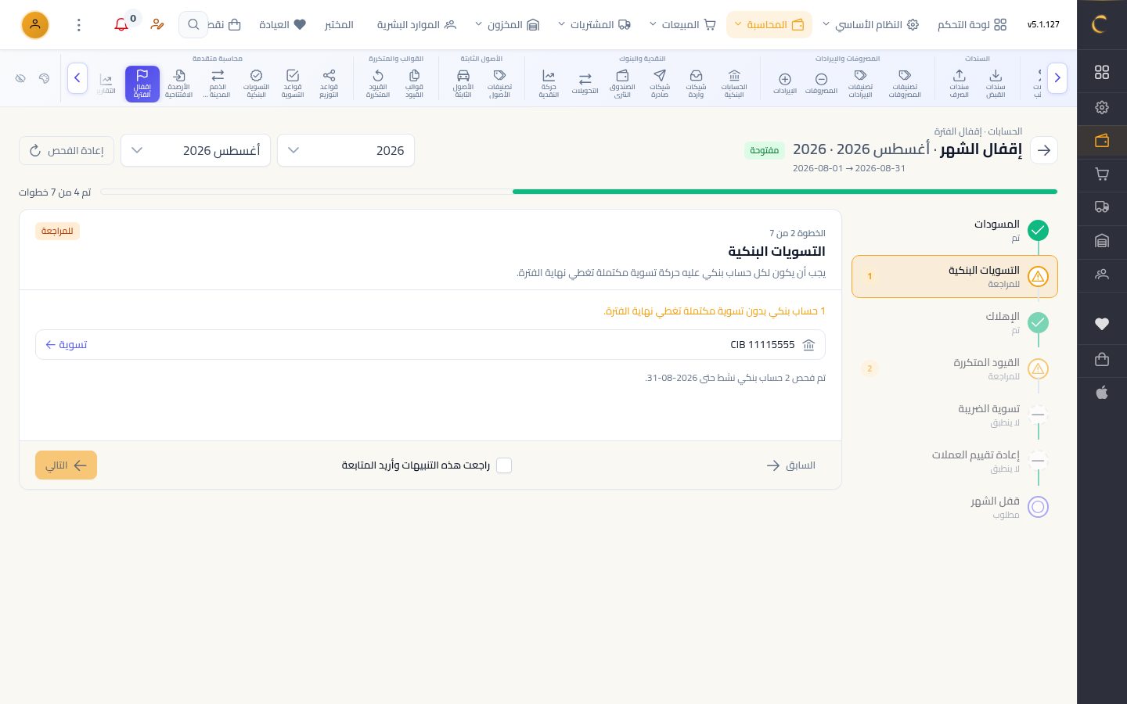Open العيادة menu item

pyautogui.click(x=283, y=25)
